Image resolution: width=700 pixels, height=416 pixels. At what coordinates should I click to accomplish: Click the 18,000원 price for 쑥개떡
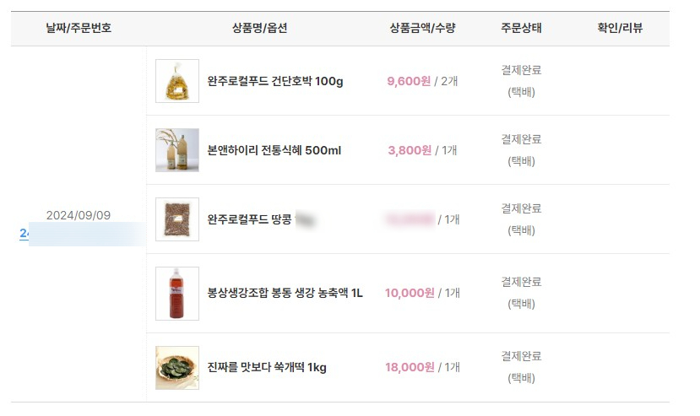click(x=410, y=367)
